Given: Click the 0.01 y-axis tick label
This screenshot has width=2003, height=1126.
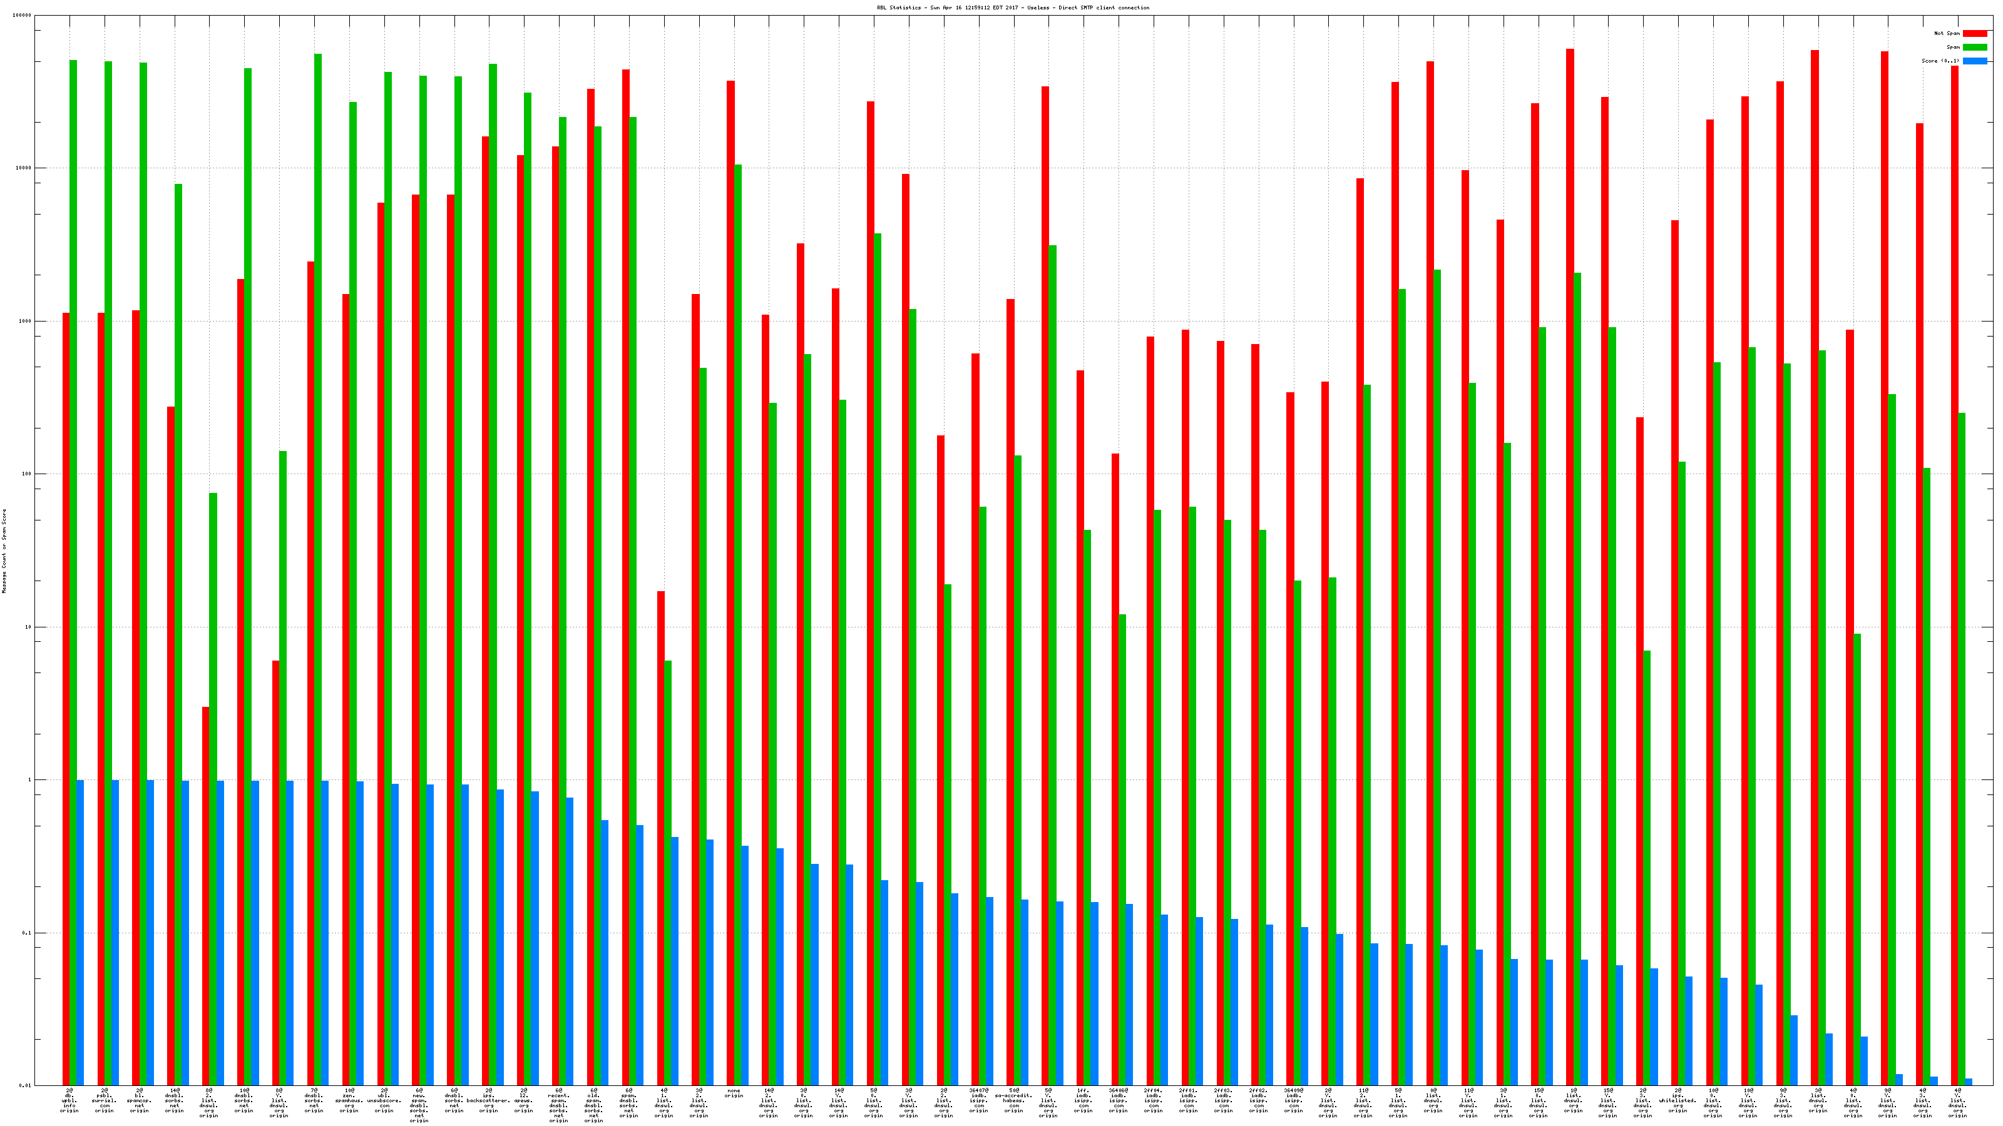Looking at the screenshot, I should click(x=25, y=1085).
